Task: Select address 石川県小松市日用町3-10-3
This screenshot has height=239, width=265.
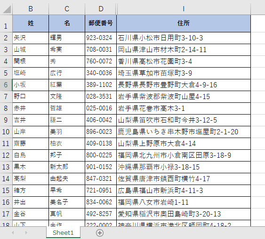Action: pyautogui.click(x=184, y=38)
